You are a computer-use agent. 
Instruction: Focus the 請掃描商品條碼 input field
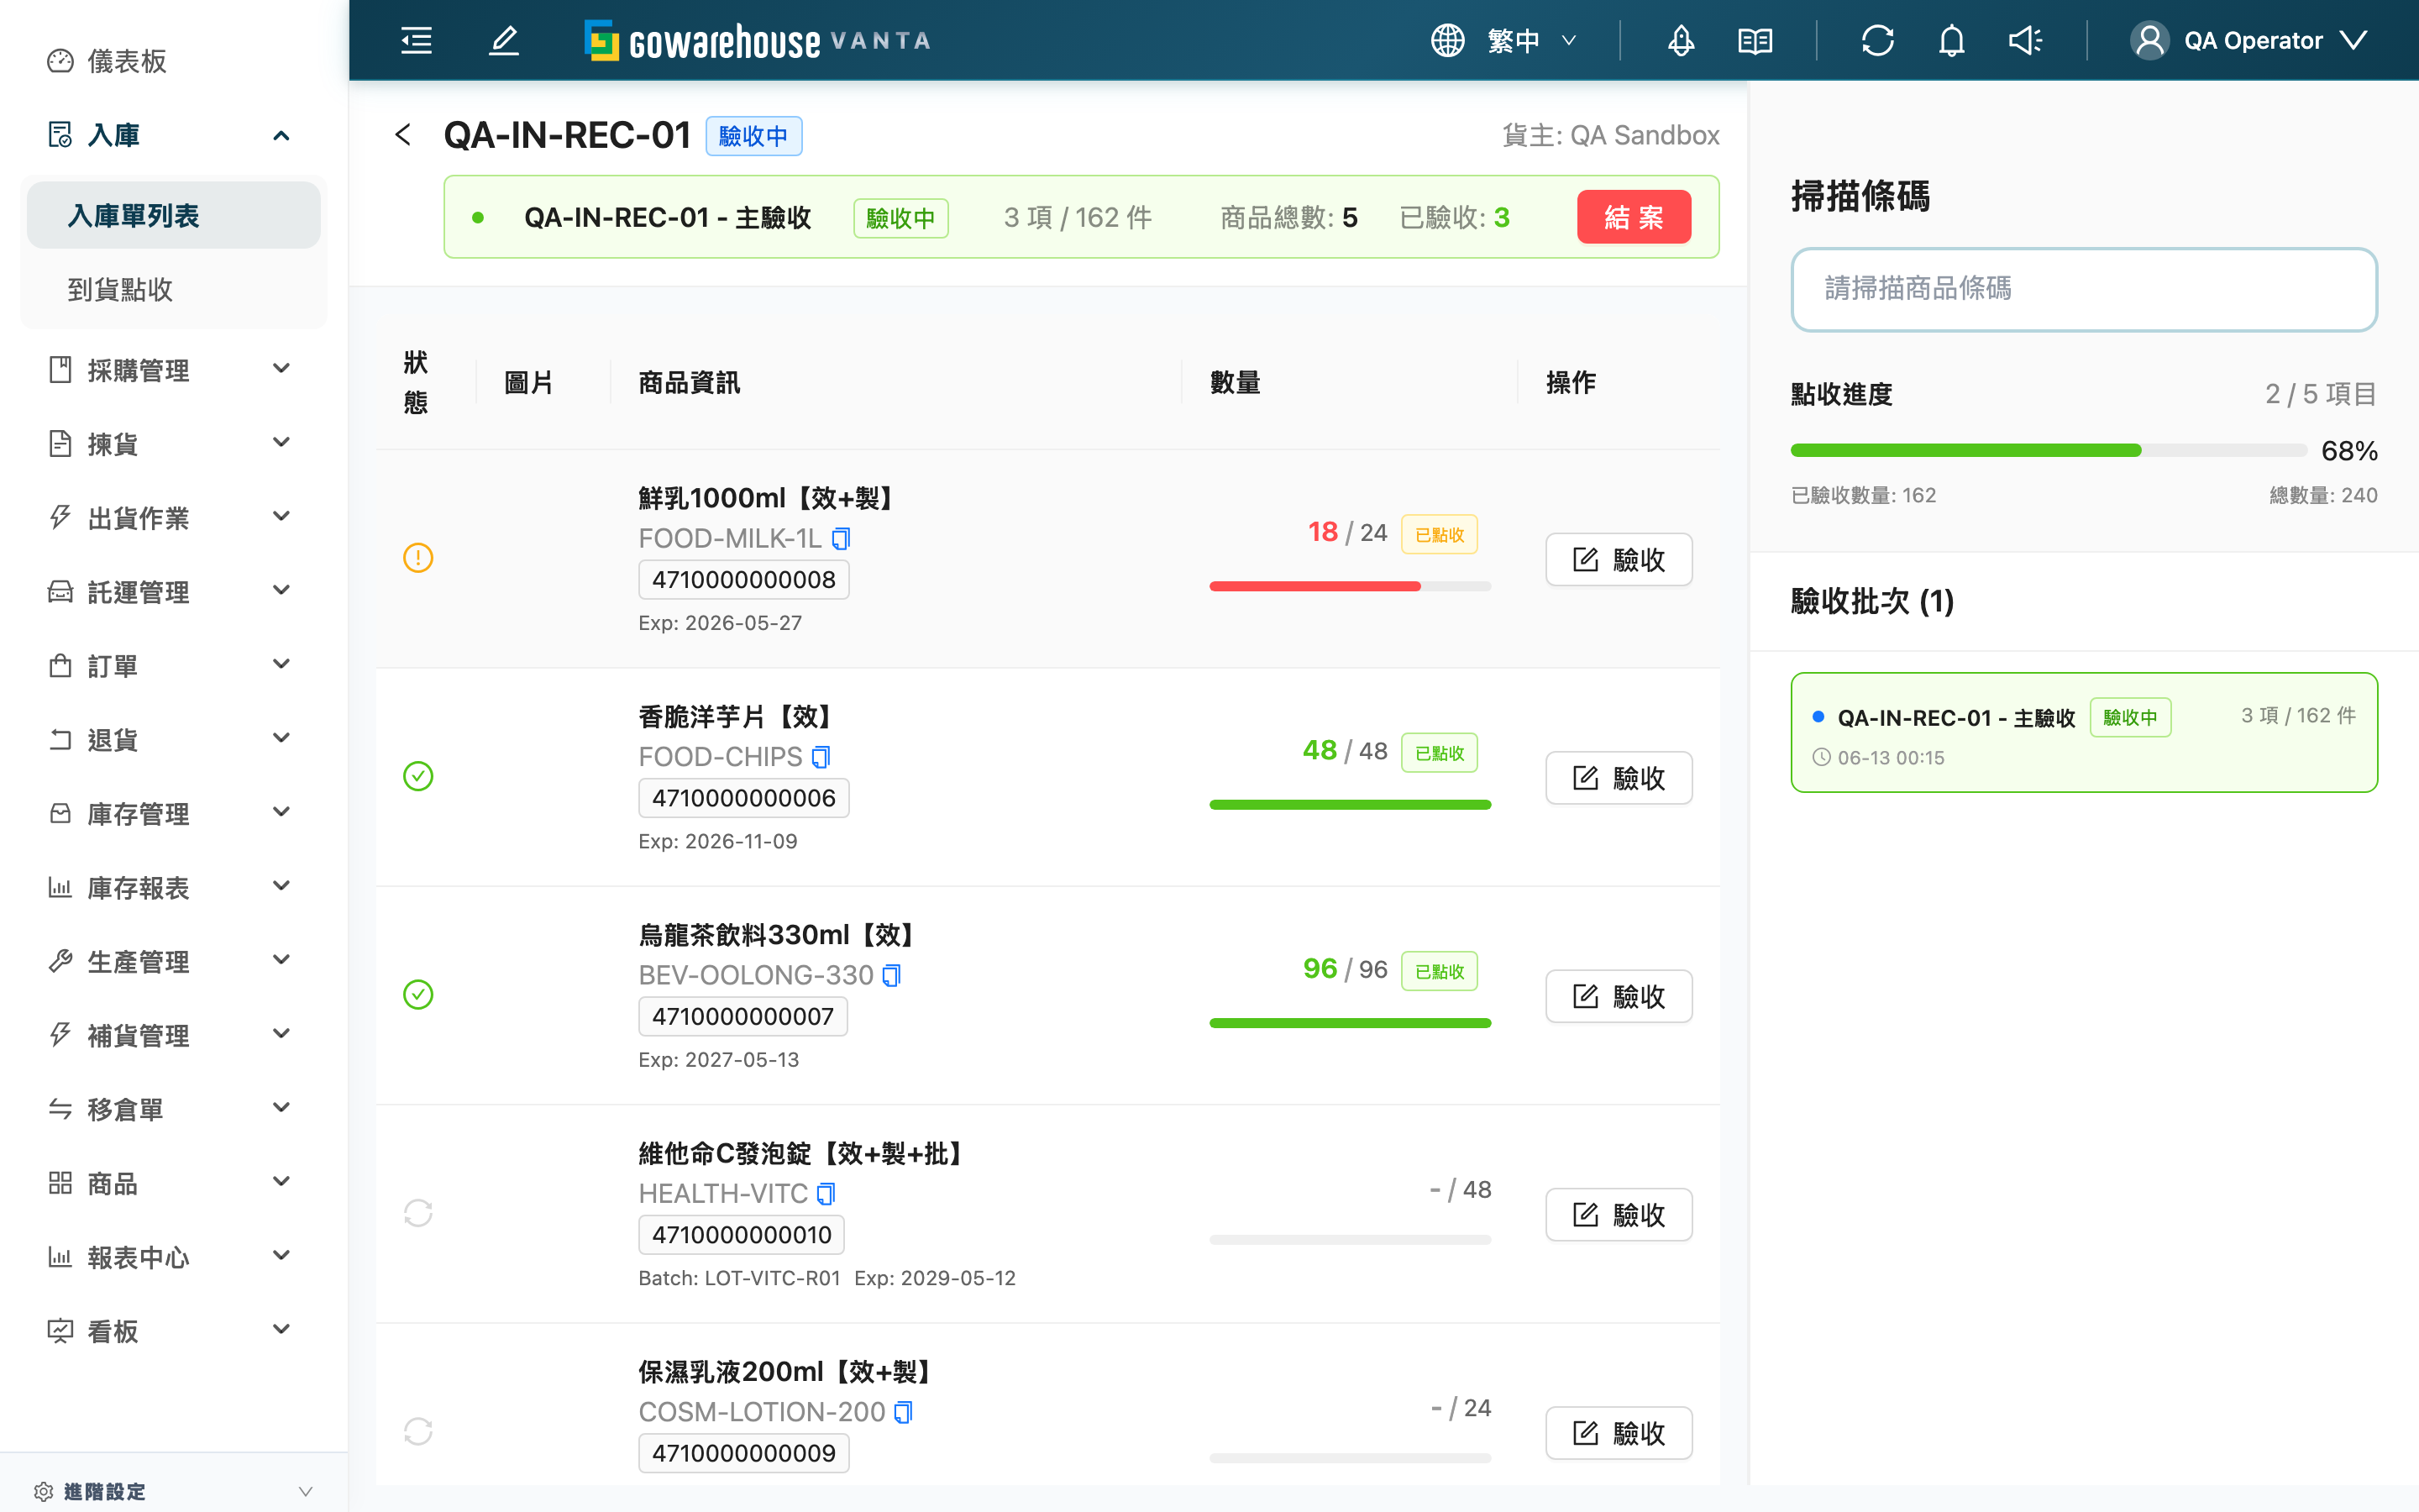coord(2083,289)
